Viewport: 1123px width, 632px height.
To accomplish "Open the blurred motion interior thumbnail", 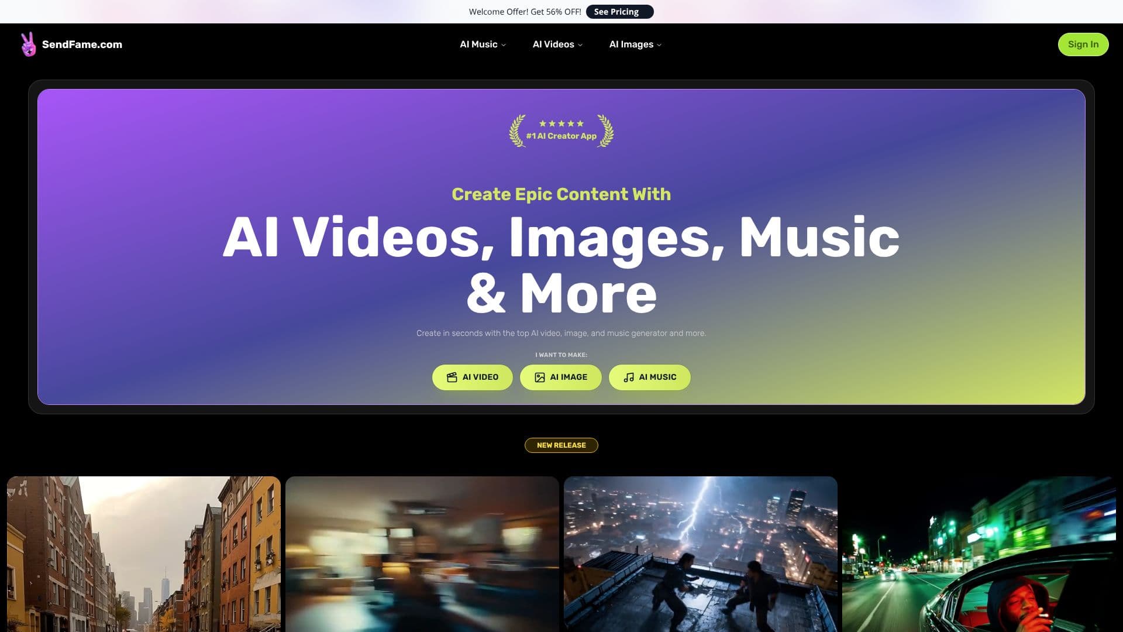I will tap(422, 554).
